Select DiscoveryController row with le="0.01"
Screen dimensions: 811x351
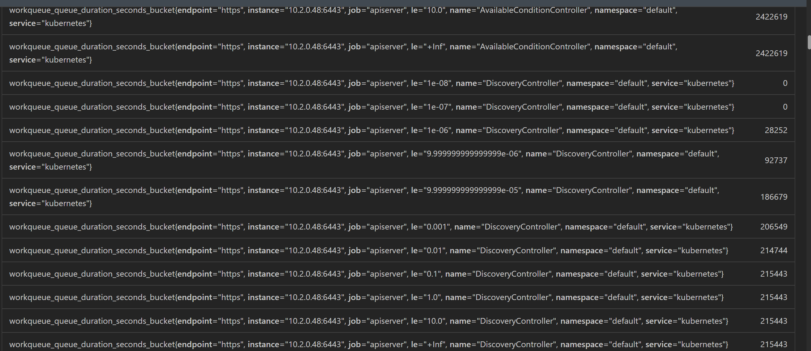click(398, 250)
